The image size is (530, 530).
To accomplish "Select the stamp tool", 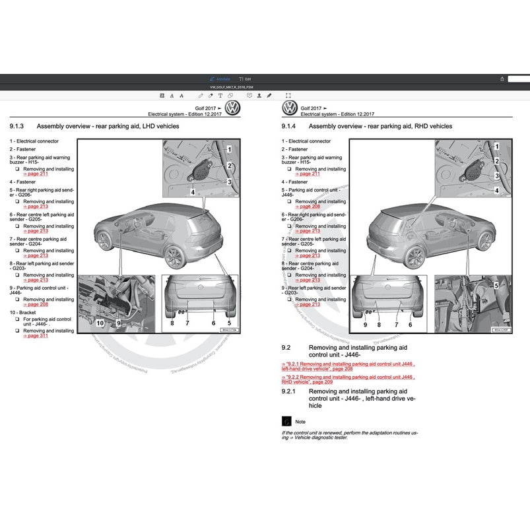I will tap(259, 95).
